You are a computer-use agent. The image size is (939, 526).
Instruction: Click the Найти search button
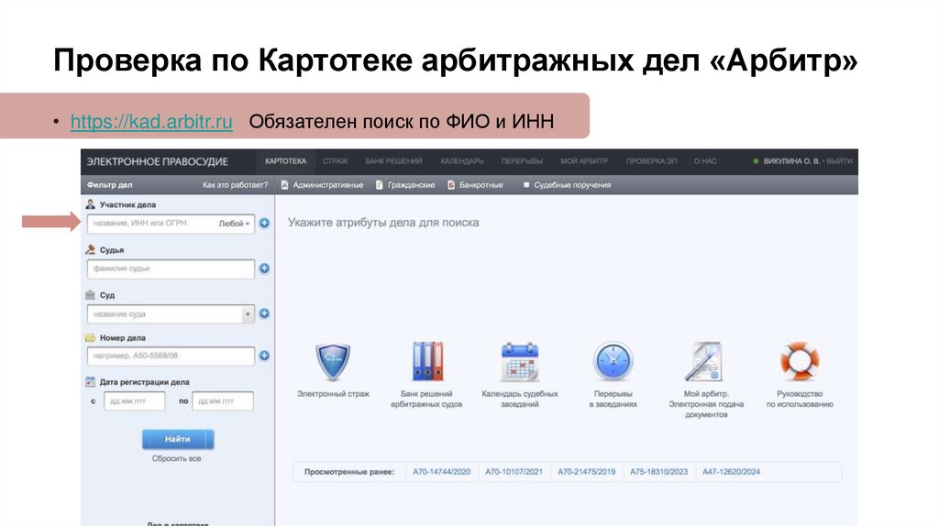(178, 439)
